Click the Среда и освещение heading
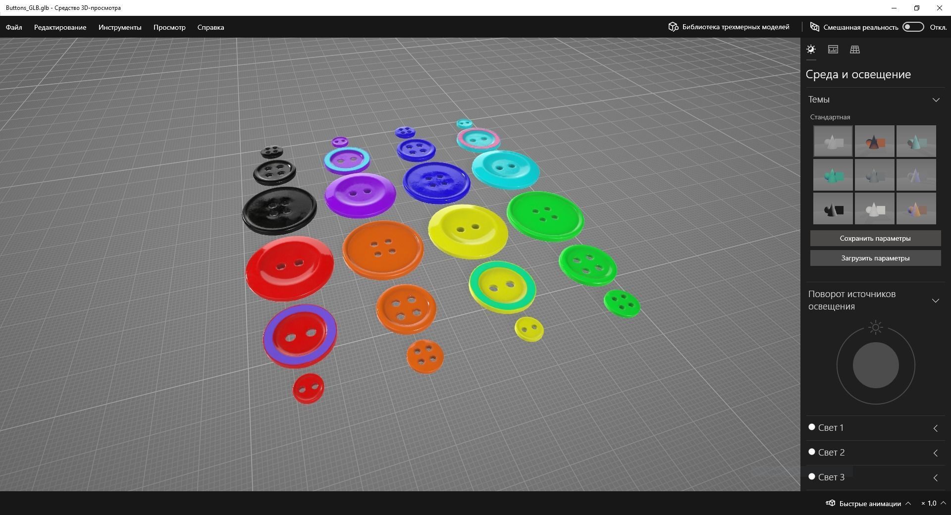 click(858, 74)
